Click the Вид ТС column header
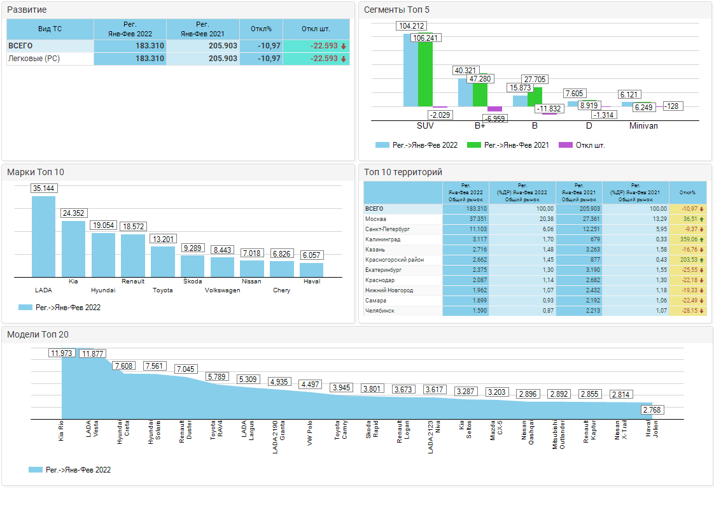Image resolution: width=714 pixels, height=505 pixels. [50, 29]
